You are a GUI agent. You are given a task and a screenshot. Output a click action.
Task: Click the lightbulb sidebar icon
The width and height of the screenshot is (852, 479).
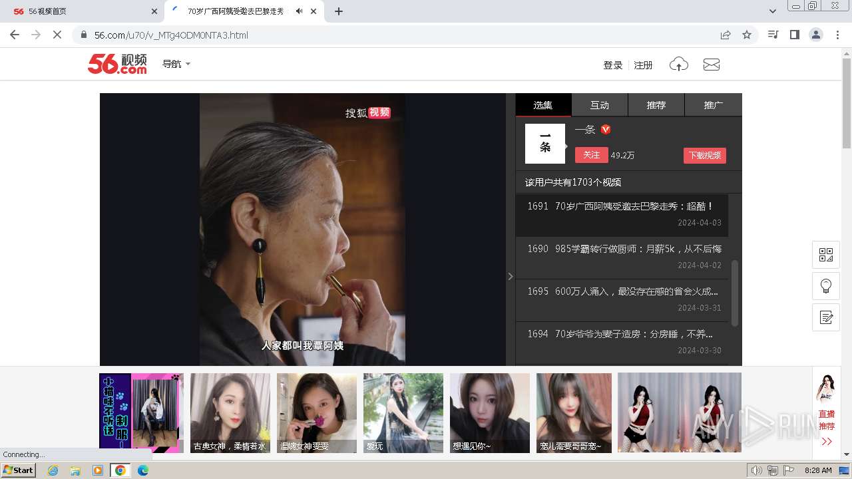[826, 286]
